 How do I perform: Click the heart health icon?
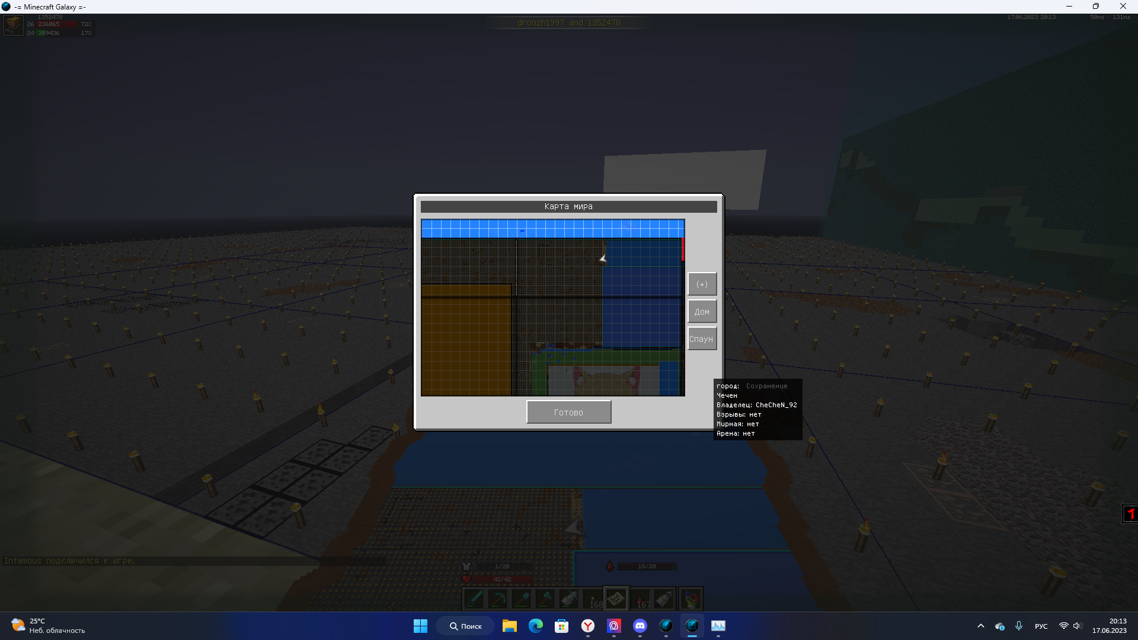coord(466,579)
